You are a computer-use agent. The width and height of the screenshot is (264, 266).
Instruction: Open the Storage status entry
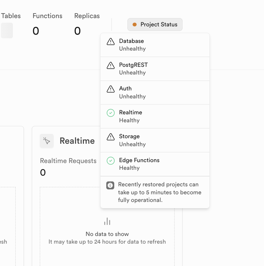155,140
